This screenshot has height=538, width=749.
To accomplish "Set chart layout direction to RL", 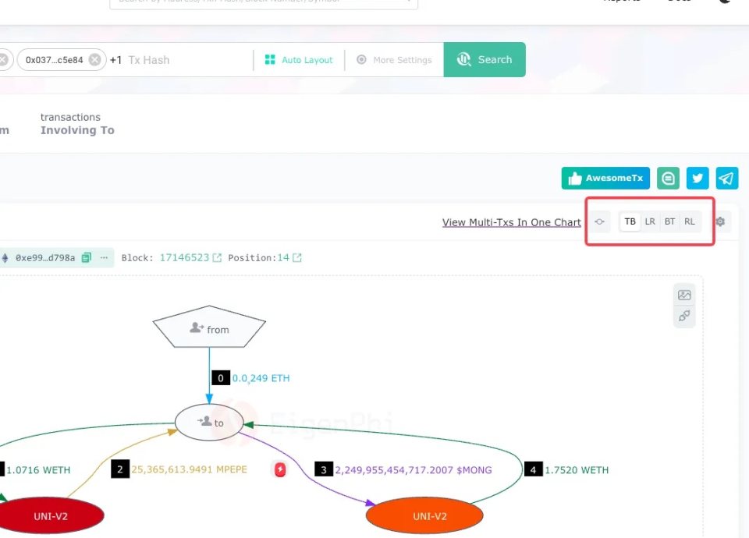I will [x=689, y=221].
